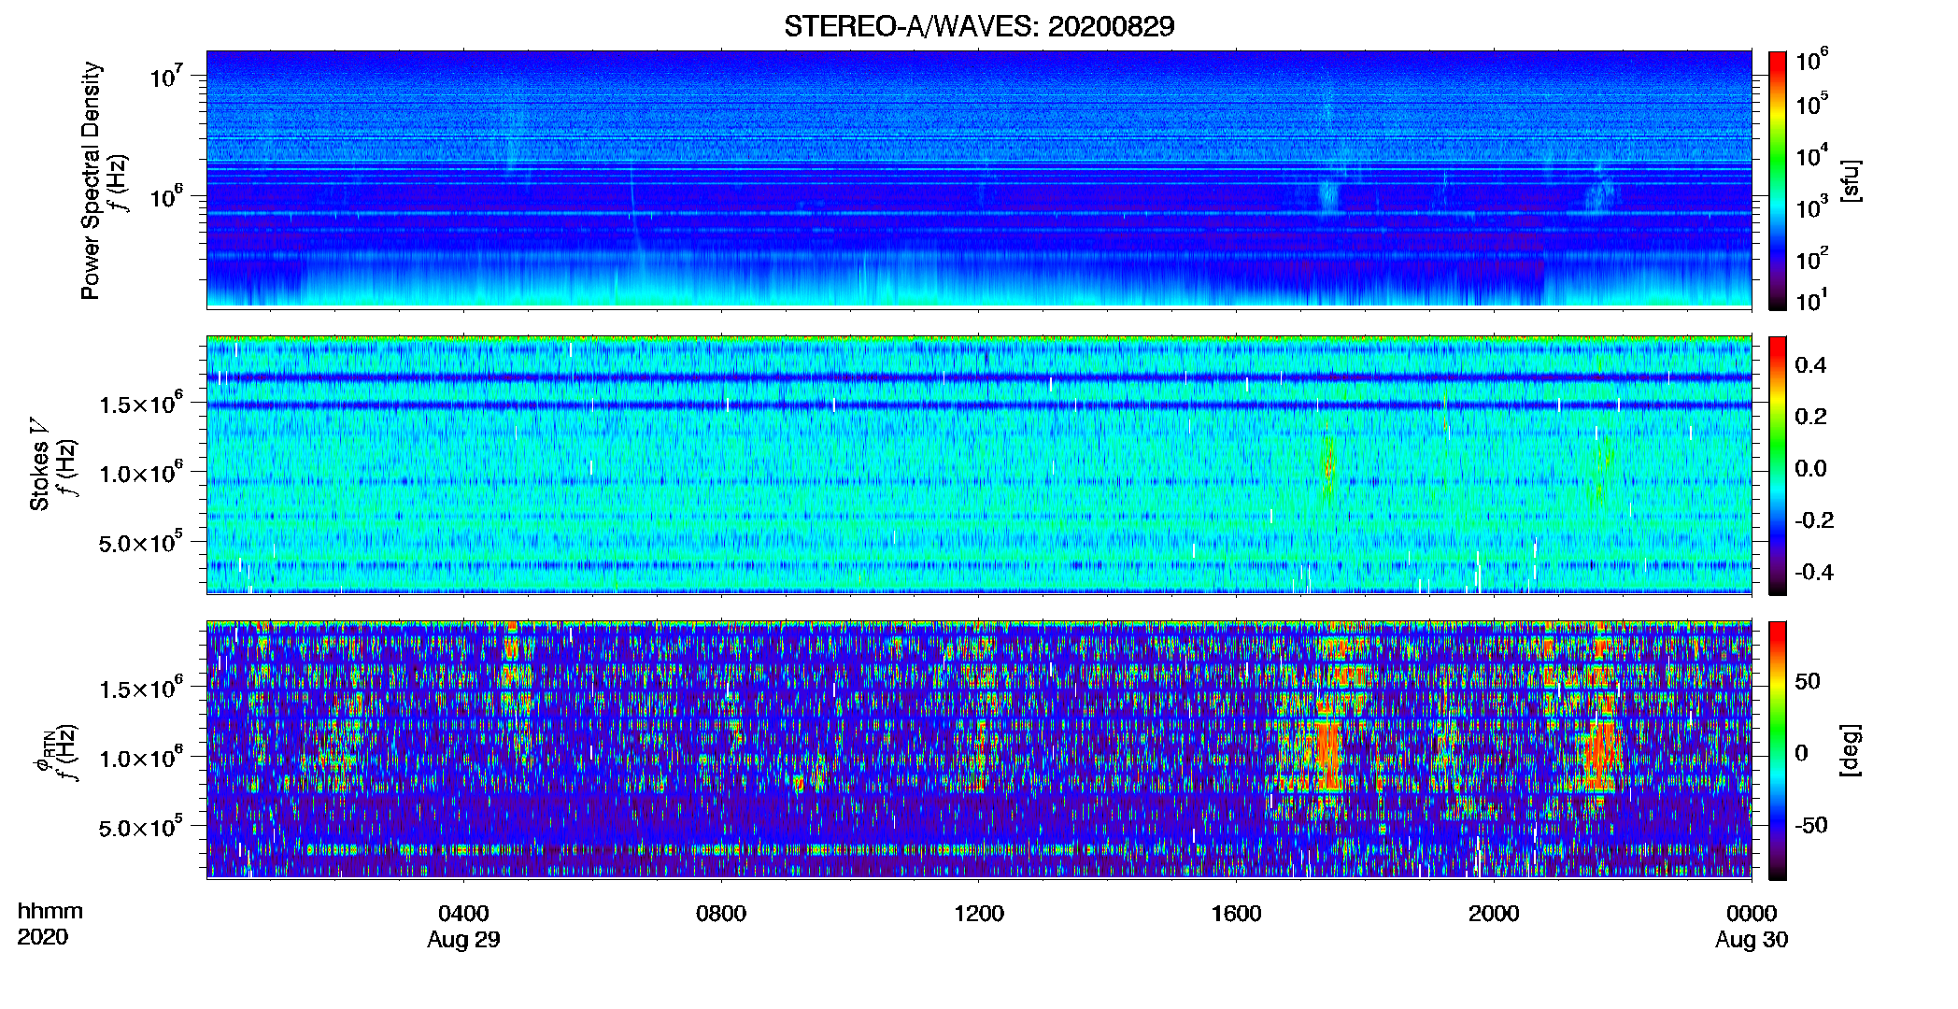Click the 10^5 tick on the sfu color bar
Screen dimensions: 1958x1009
1811,103
